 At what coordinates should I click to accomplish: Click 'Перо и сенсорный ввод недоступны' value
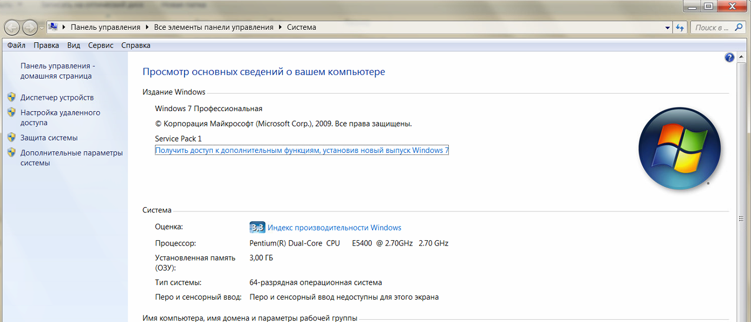(x=344, y=297)
